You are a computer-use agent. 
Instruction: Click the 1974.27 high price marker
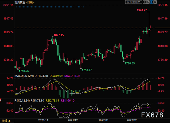tap(142, 10)
